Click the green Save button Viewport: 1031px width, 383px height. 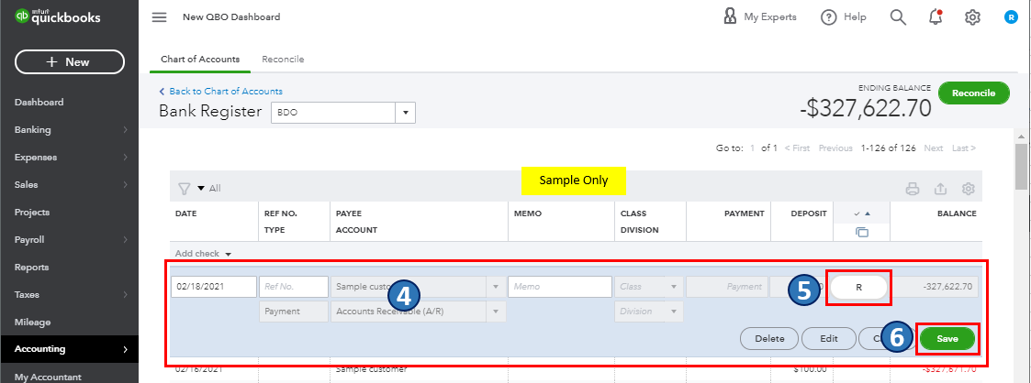947,338
